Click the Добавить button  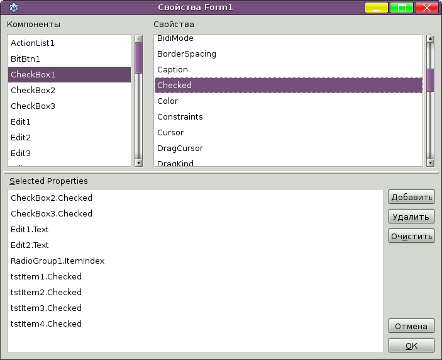[411, 197]
